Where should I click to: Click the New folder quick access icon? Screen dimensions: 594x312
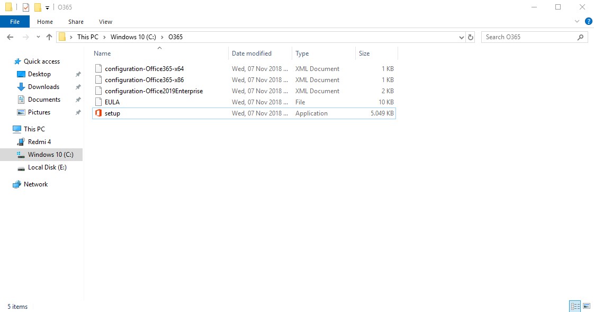point(38,7)
